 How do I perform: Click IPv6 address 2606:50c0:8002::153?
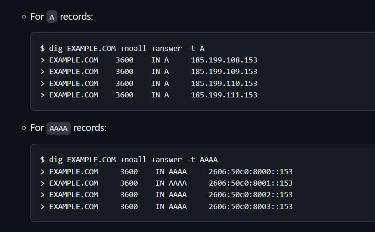tap(250, 195)
